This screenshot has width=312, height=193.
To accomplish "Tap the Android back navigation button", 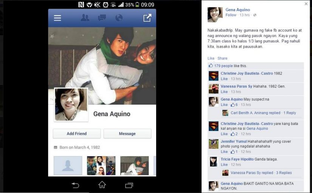I will pos(75,185).
